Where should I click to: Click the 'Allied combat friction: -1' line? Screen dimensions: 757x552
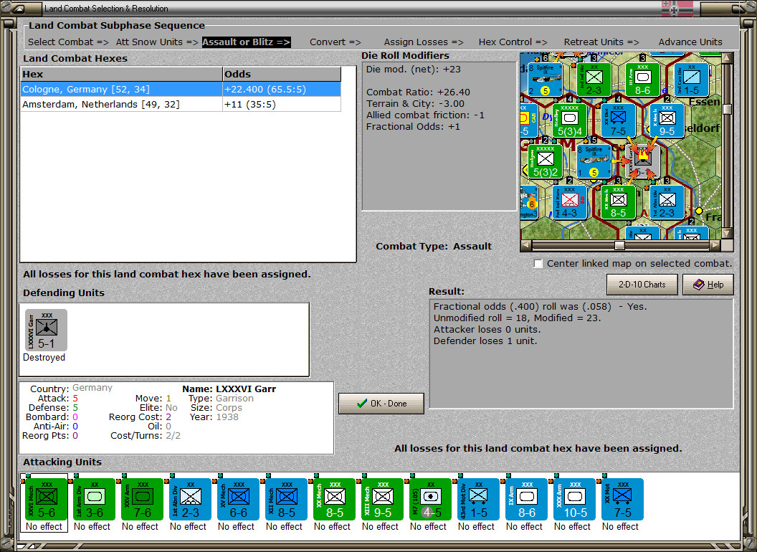tap(425, 115)
